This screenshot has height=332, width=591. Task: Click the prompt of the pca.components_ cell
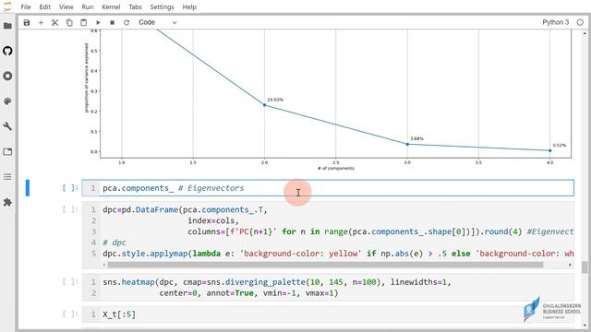[x=70, y=187]
